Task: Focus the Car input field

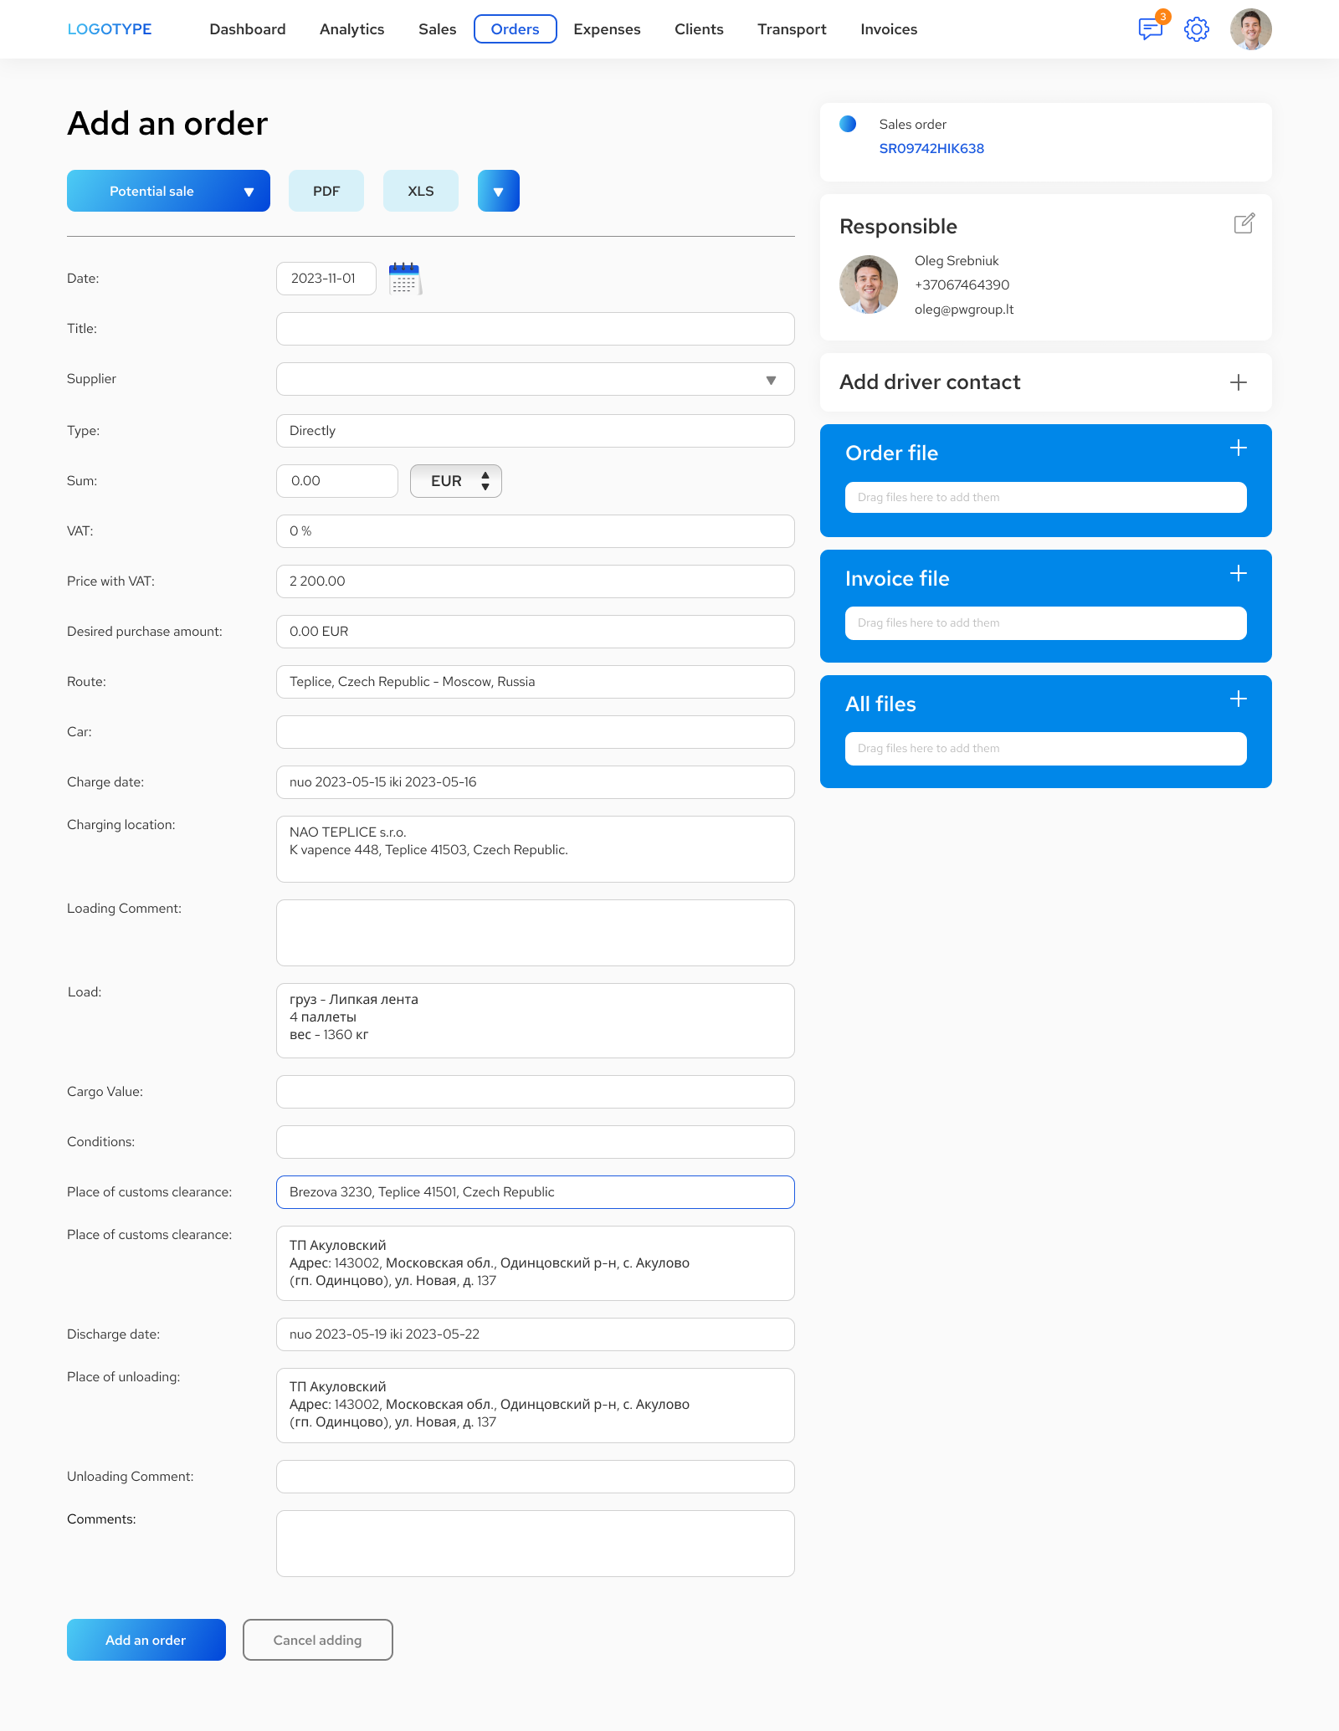Action: coord(536,732)
